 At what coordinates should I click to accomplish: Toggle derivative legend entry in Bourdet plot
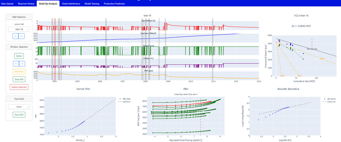point(330,99)
